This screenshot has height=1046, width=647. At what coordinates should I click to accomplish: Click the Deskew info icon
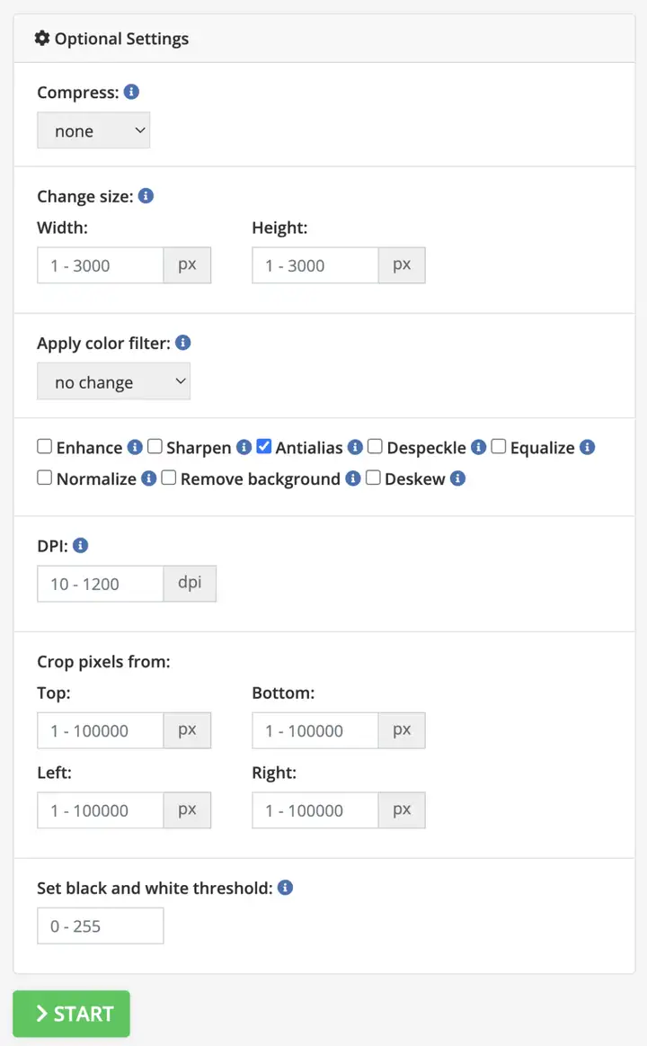457,478
